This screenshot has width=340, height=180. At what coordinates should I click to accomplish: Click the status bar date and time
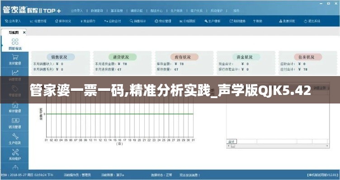pos(27,175)
